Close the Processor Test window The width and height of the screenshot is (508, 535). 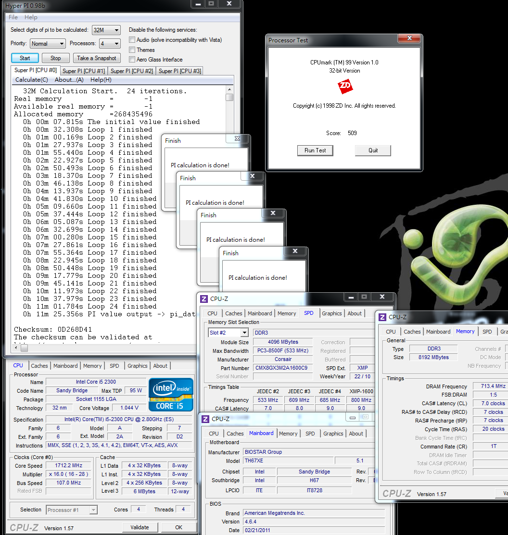410,38
